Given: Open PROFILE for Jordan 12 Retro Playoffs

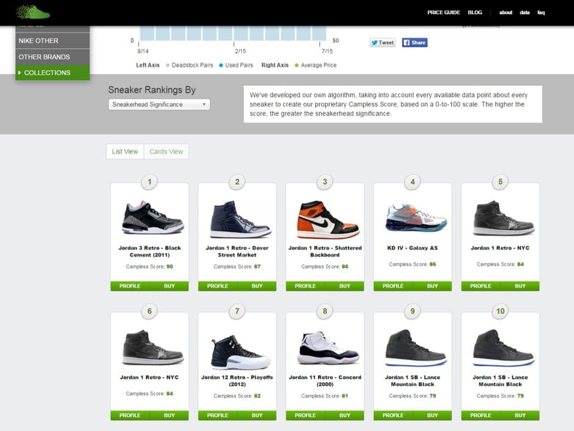Looking at the screenshot, I should (217, 415).
